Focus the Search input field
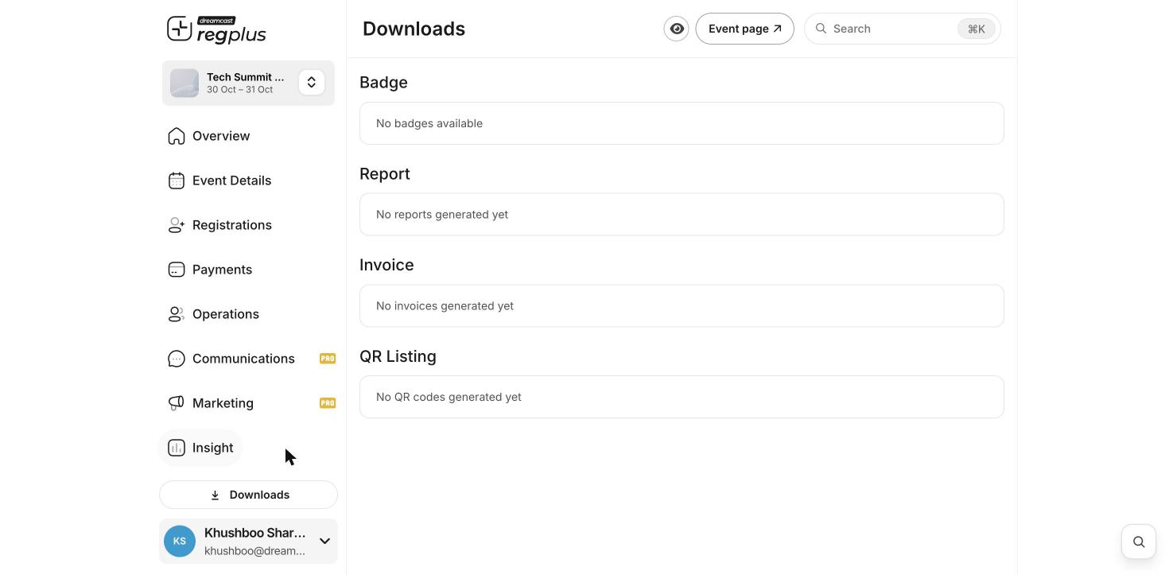 (902, 29)
